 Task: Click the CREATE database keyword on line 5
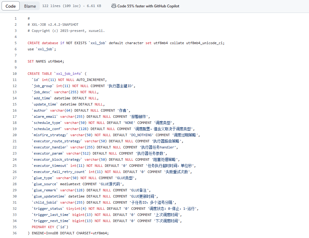click(x=43, y=43)
